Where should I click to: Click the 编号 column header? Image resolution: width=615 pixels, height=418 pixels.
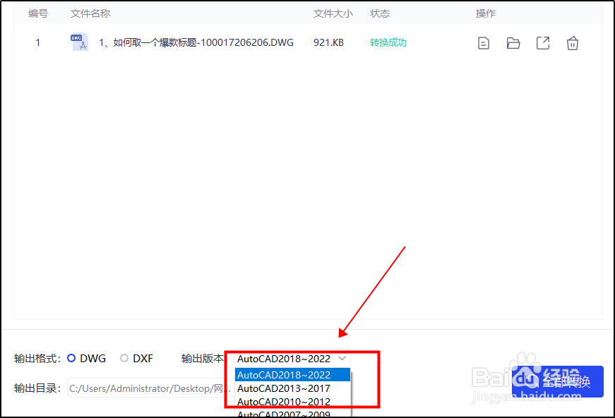coord(38,13)
